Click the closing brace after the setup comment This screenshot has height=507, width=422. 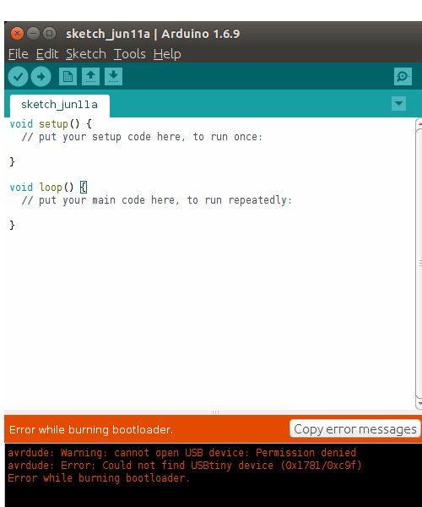click(x=13, y=161)
